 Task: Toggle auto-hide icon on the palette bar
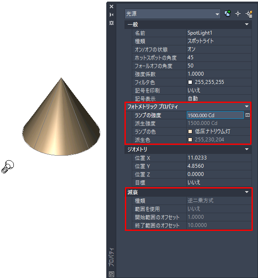[111, 15]
